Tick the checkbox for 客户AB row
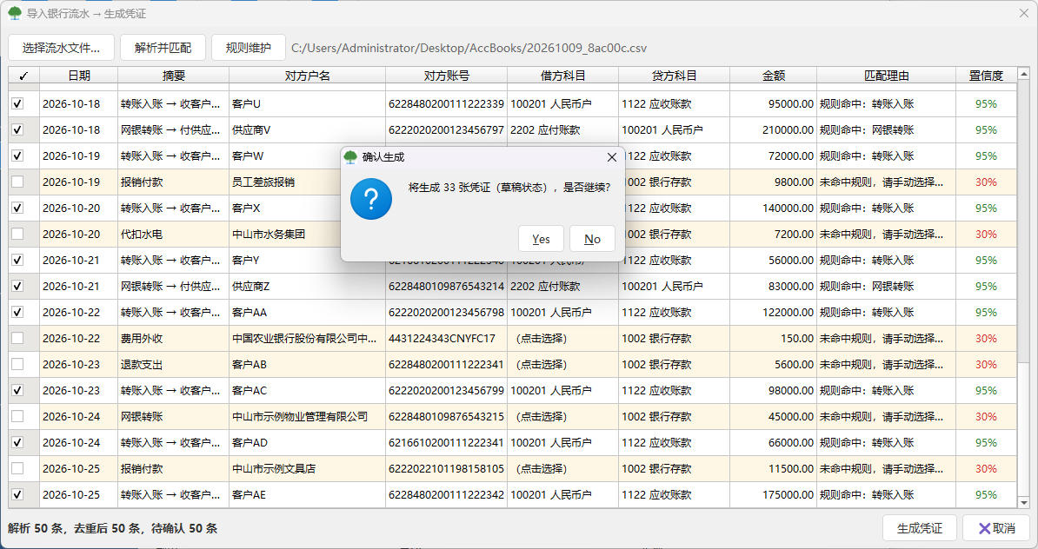 18,365
